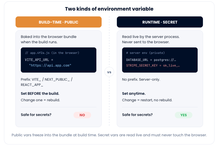
Task: Click the '# server env (private)' comment
Action: (x=145, y=53)
